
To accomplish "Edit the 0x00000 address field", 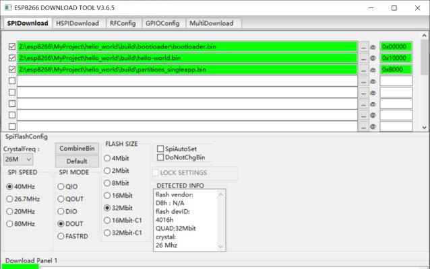I will click(x=396, y=47).
